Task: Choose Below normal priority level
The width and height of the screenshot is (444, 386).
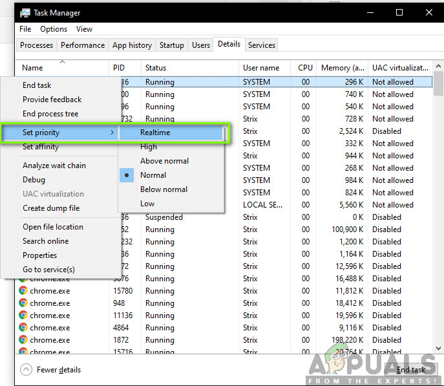Action: point(164,189)
